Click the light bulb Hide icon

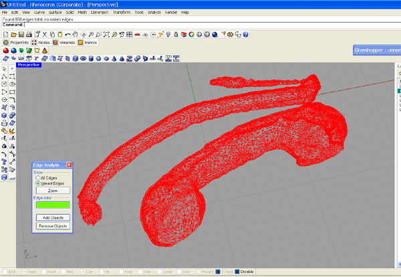(x=168, y=34)
